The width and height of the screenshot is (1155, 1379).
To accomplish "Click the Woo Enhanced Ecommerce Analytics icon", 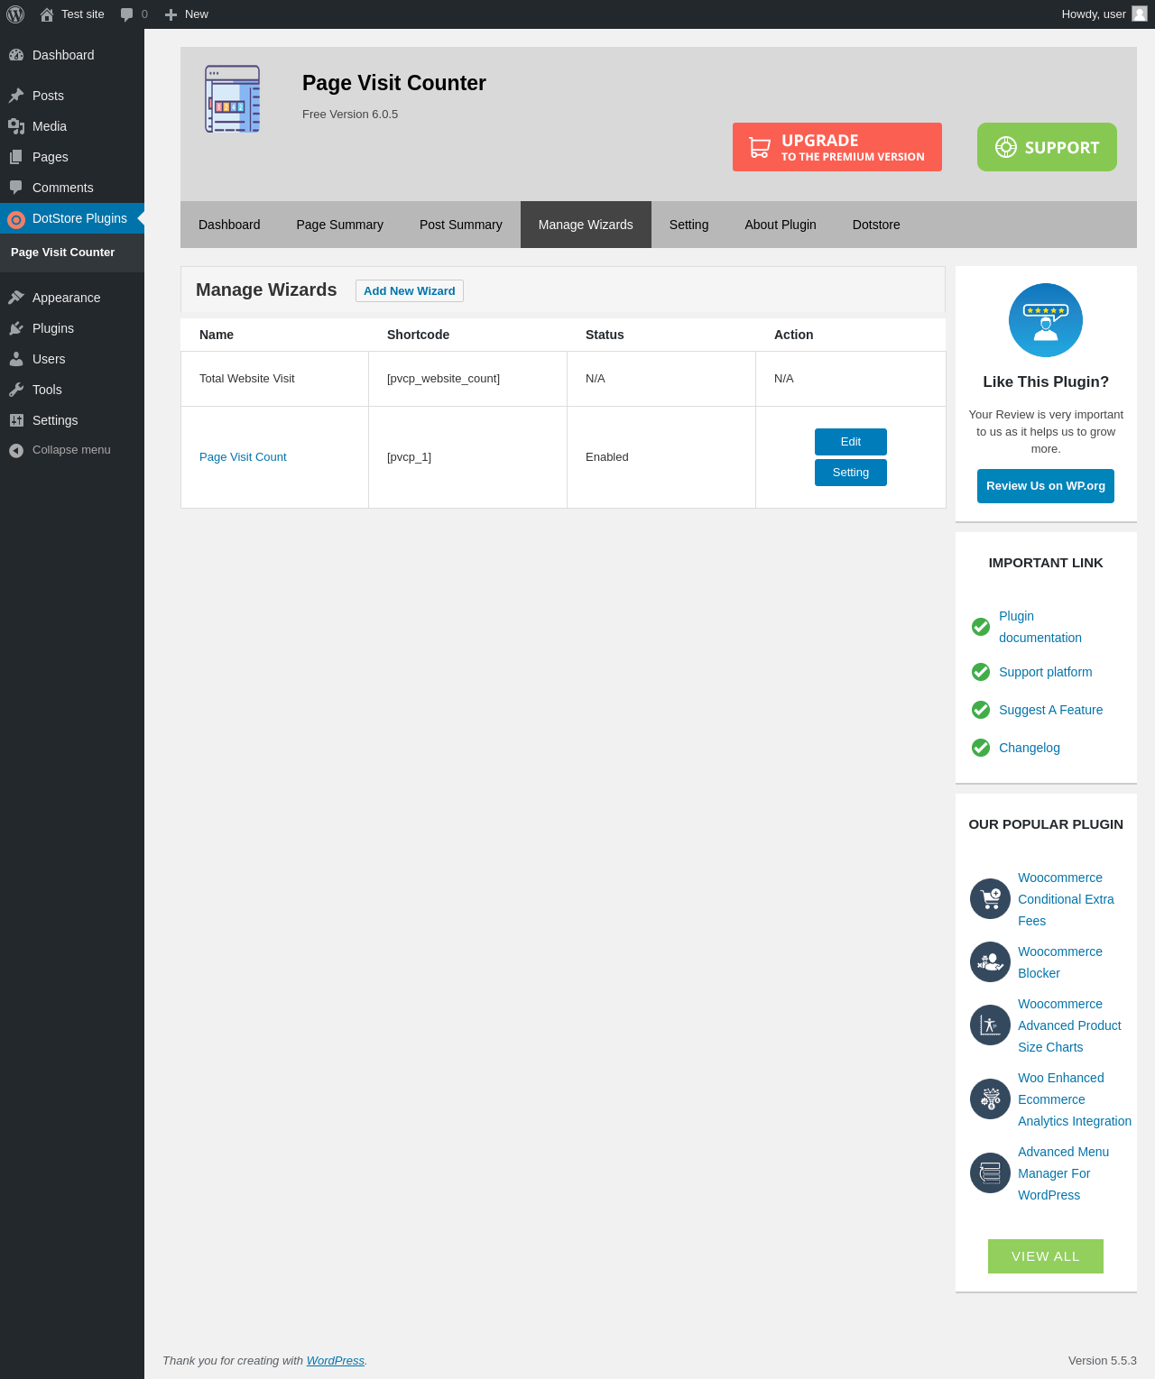I will tap(990, 1099).
